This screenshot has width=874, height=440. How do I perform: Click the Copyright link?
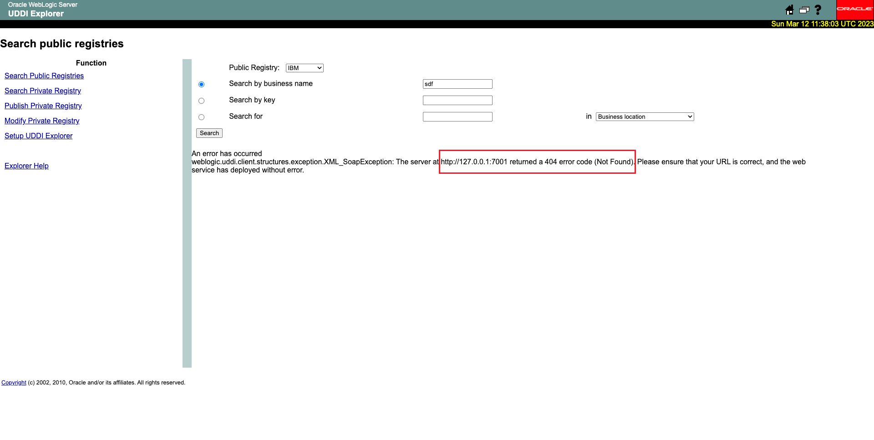coord(14,383)
